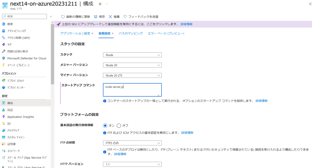This screenshot has width=312, height=168.
Task: Click the 問題の診断と解決 wrench icon
Action: (4, 51)
